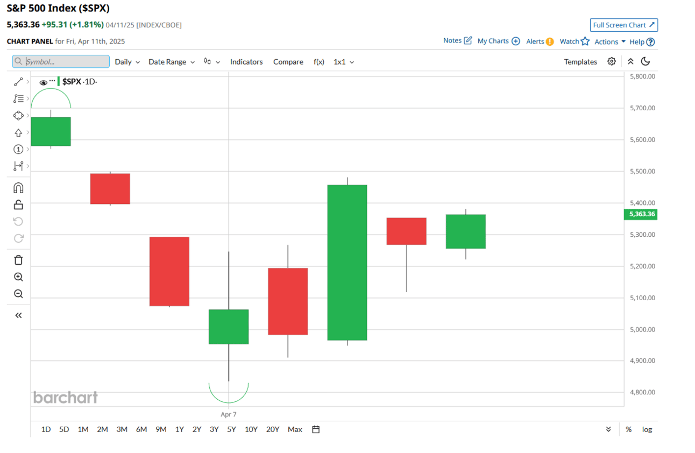Click the Watch star icon

[x=585, y=41]
